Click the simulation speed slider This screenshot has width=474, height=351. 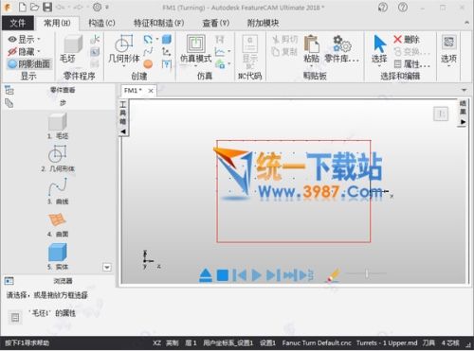click(x=366, y=273)
